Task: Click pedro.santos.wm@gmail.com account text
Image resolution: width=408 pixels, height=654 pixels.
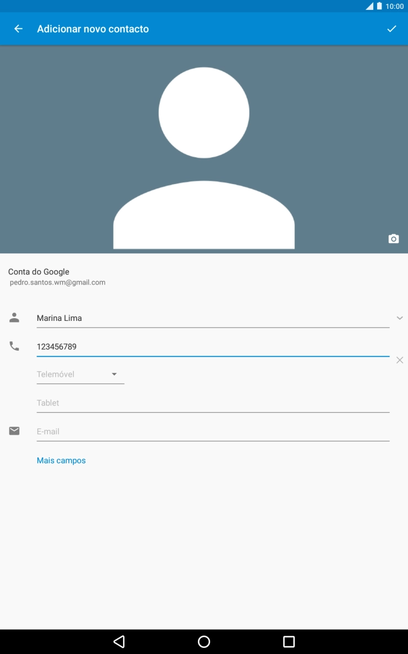Action: (x=57, y=282)
